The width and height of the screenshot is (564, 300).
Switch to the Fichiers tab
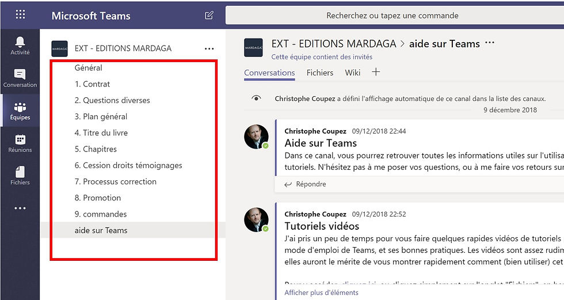(320, 73)
